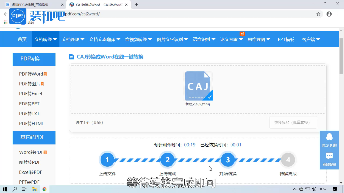Click the Windows Start button
This screenshot has width=344, height=193.
tap(5, 189)
